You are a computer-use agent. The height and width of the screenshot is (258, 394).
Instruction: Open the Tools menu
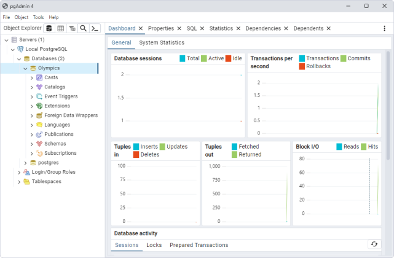tap(38, 17)
